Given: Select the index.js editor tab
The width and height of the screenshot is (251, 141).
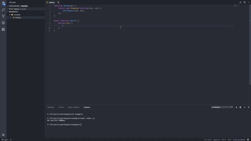Looking at the screenshot, I should click(x=51, y=2).
